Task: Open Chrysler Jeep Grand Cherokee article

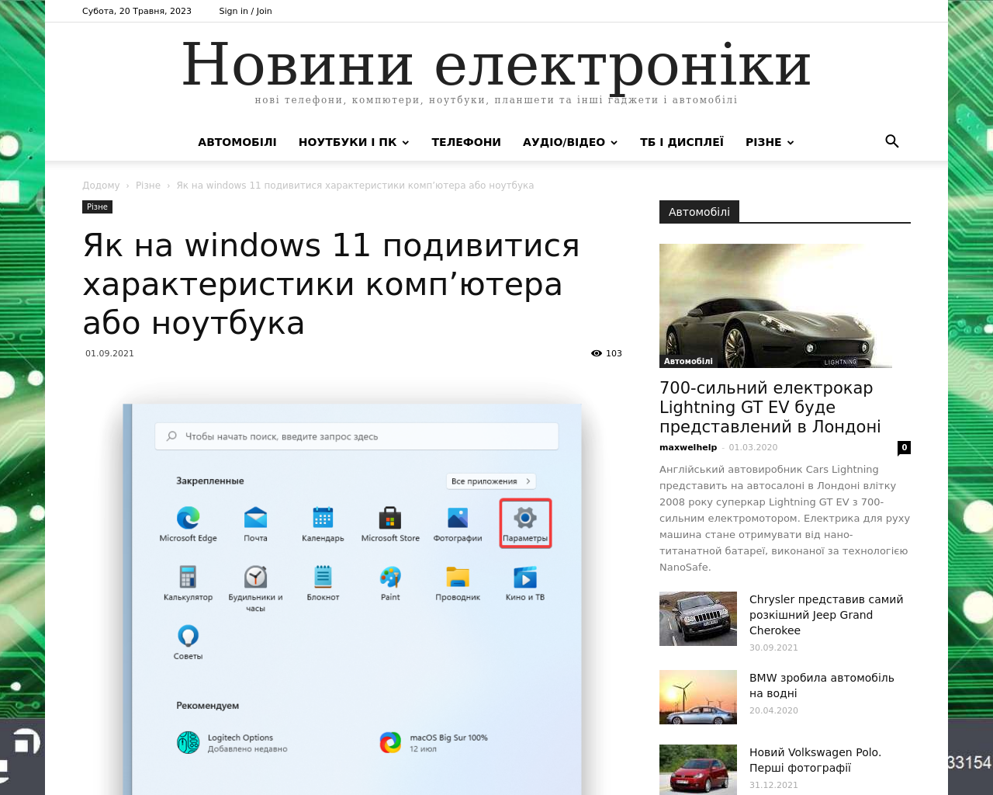Action: 826,615
